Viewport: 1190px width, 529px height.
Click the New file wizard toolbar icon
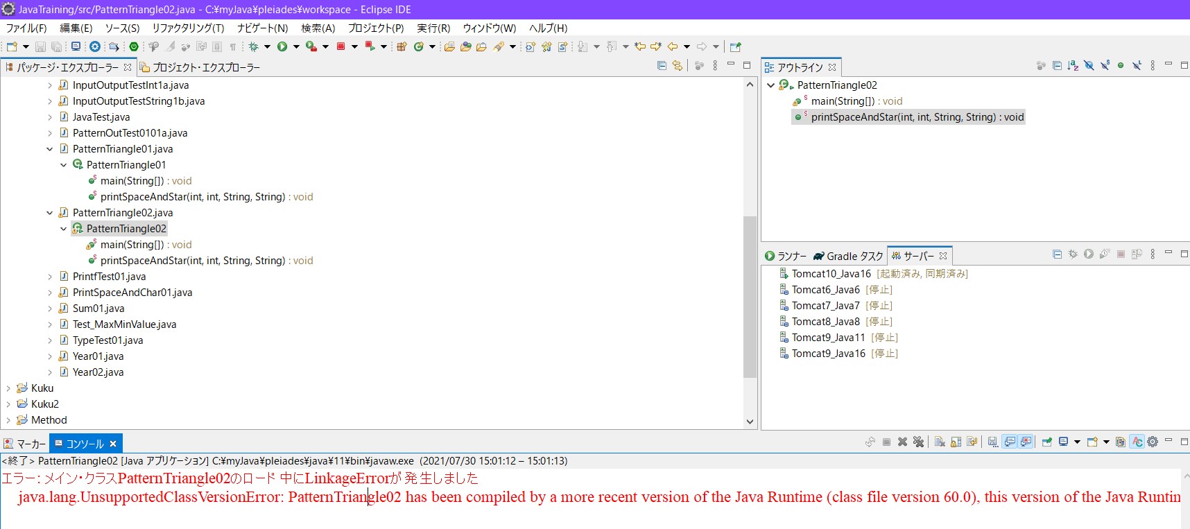point(11,46)
